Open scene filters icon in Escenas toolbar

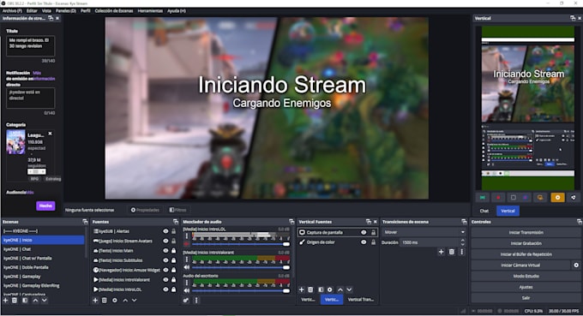25,301
